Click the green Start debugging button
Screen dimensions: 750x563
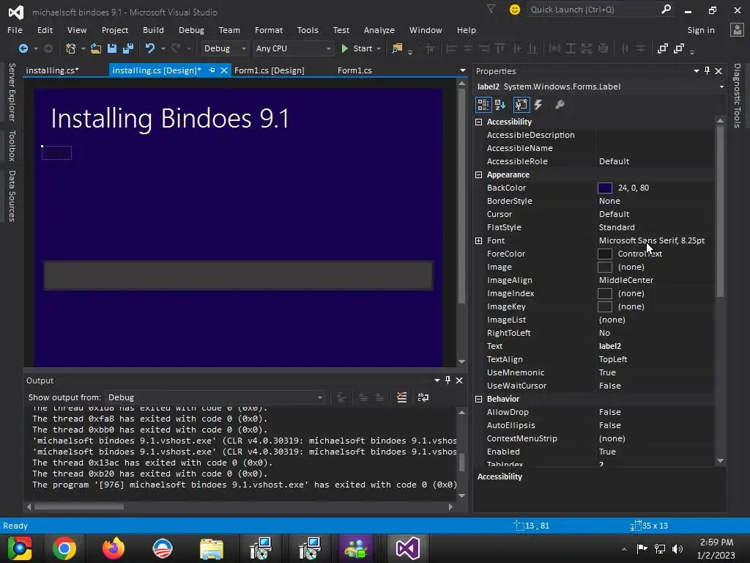(x=357, y=48)
